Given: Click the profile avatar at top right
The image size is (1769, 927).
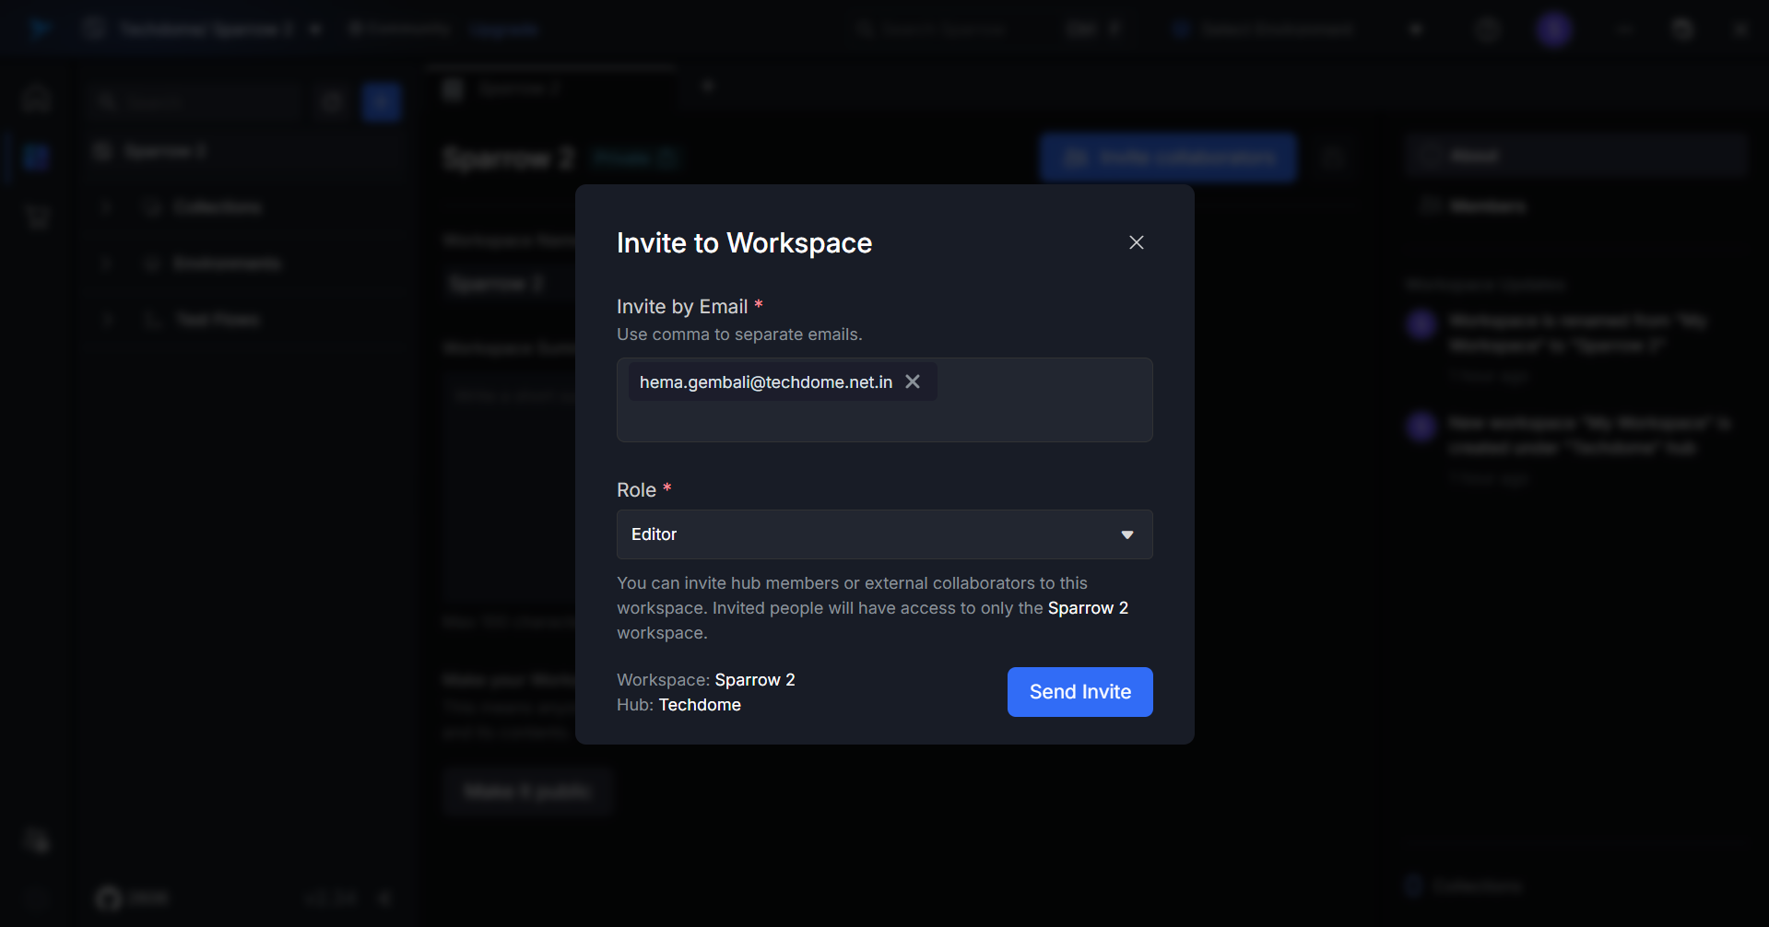Looking at the screenshot, I should point(1553,29).
